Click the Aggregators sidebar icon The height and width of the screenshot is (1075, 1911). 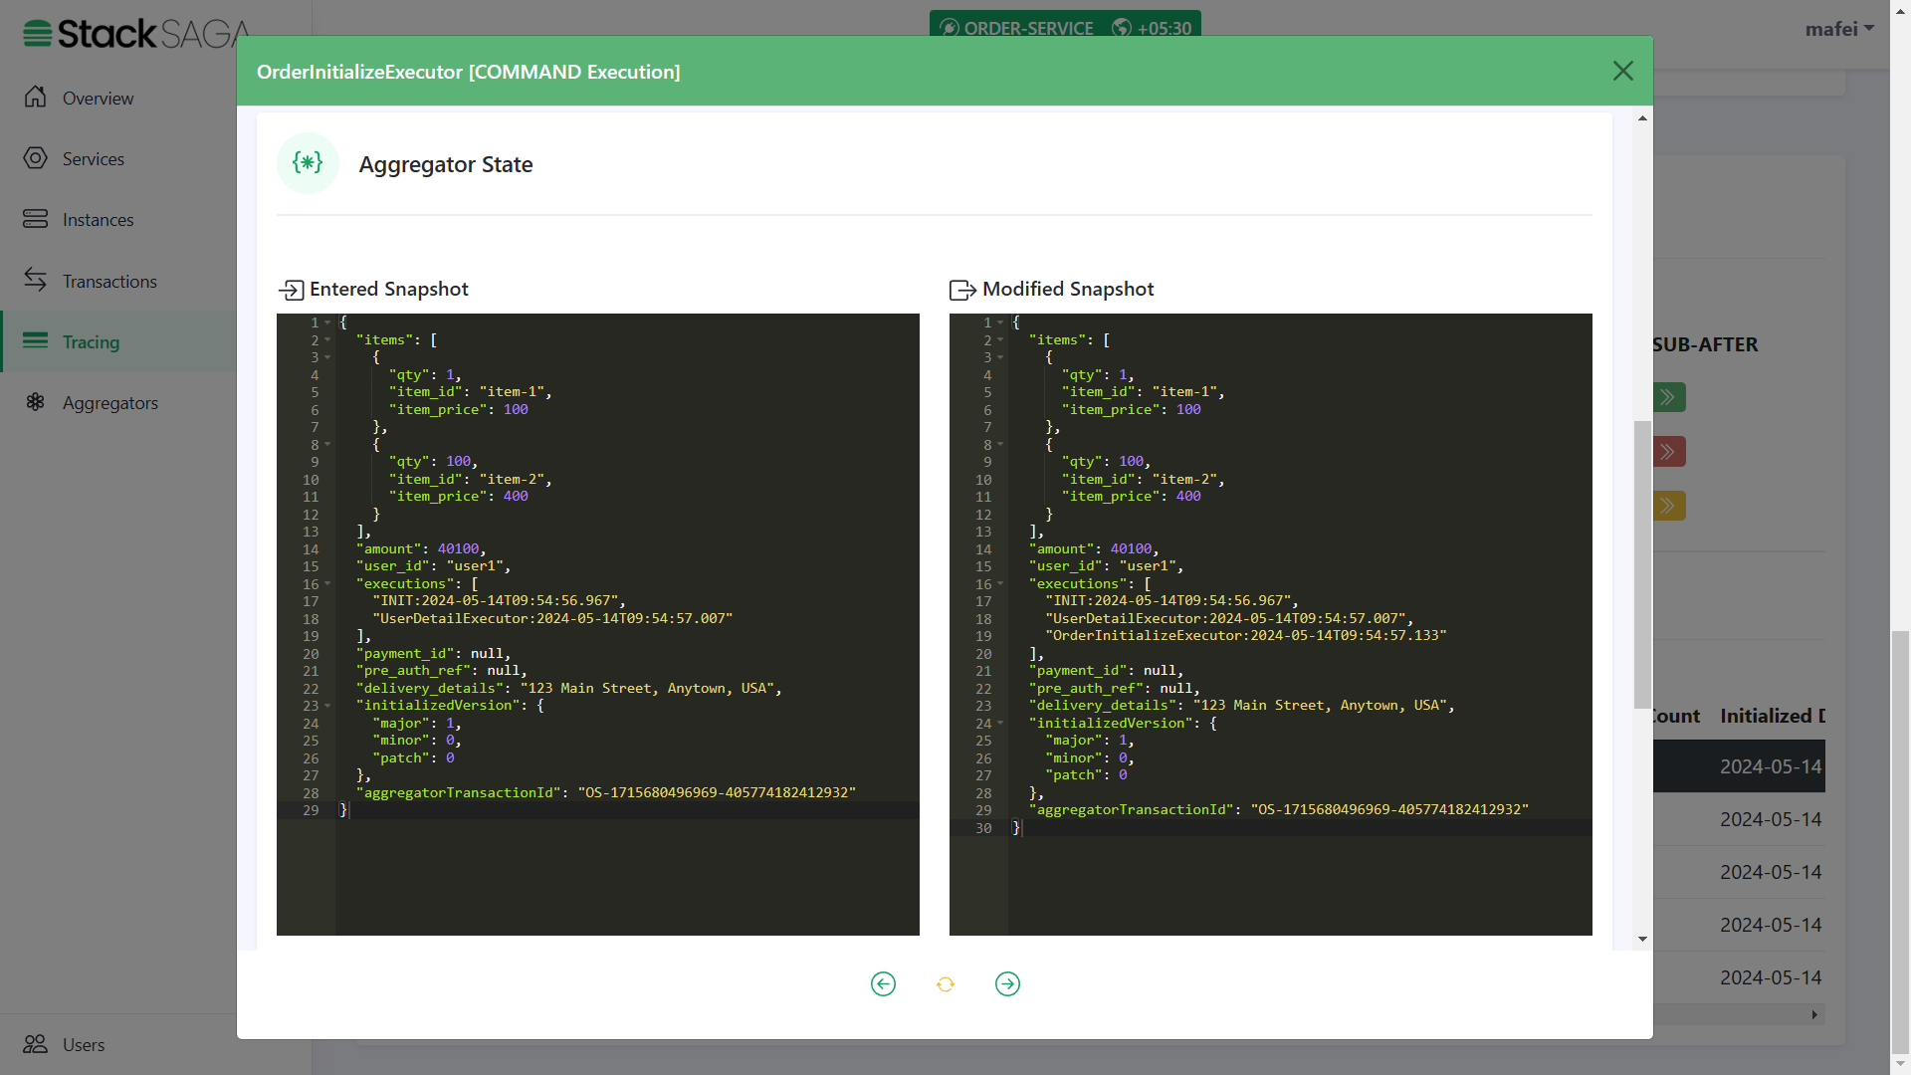coord(36,402)
